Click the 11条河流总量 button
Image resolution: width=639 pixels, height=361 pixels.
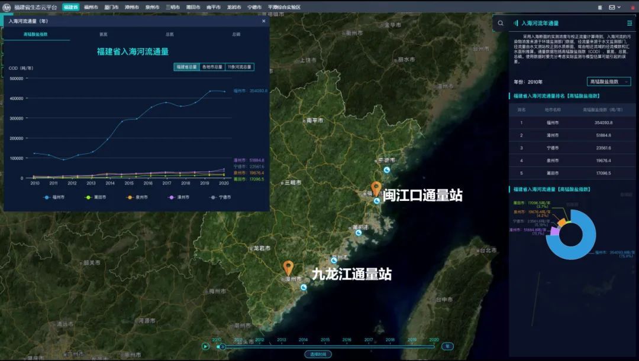(240, 66)
